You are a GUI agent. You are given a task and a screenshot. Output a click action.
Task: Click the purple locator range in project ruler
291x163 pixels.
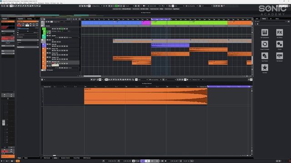pyautogui.click(x=161, y=19)
